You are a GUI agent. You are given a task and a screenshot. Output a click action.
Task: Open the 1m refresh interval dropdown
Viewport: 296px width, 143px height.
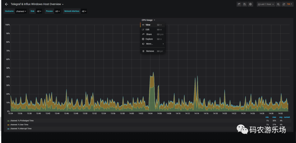[x=290, y=4]
